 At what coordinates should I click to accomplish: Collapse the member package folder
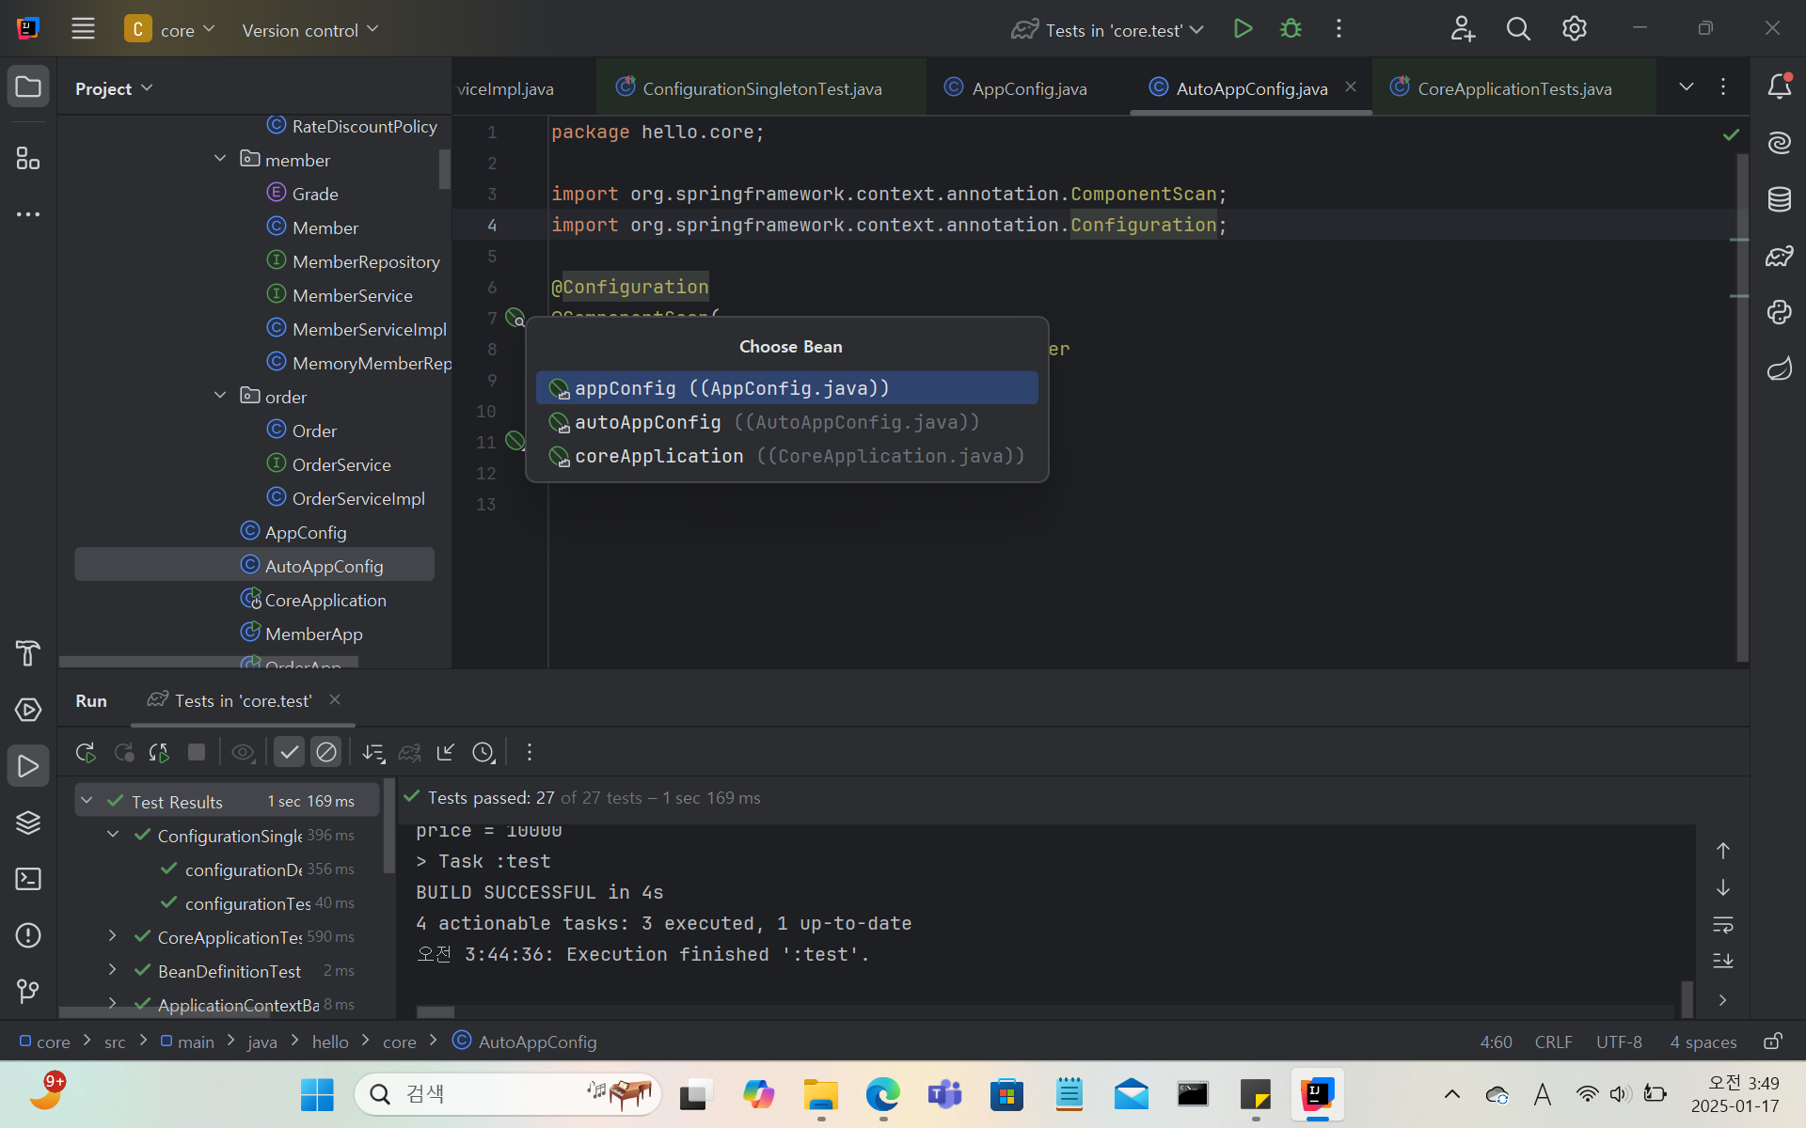click(220, 159)
